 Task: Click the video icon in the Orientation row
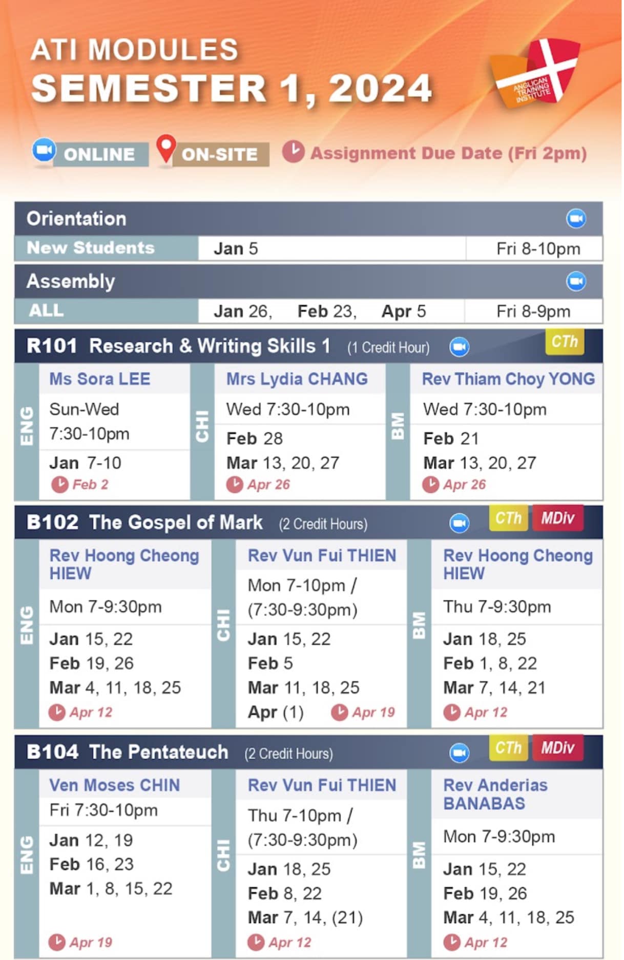(x=576, y=219)
